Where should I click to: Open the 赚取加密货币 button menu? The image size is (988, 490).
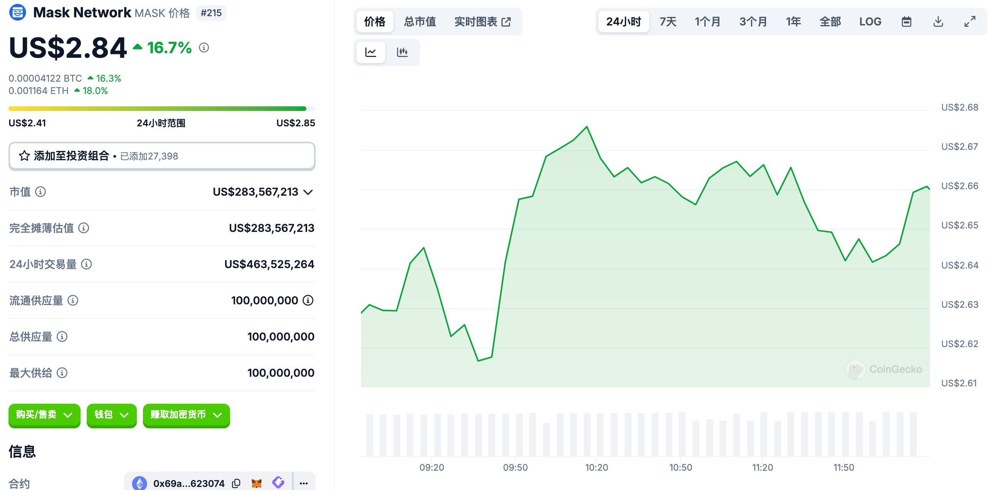186,415
